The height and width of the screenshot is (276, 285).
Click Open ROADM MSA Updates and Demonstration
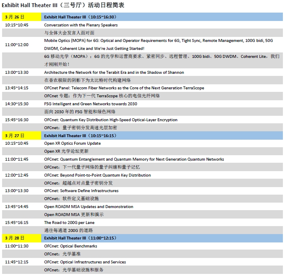[x=89, y=207]
